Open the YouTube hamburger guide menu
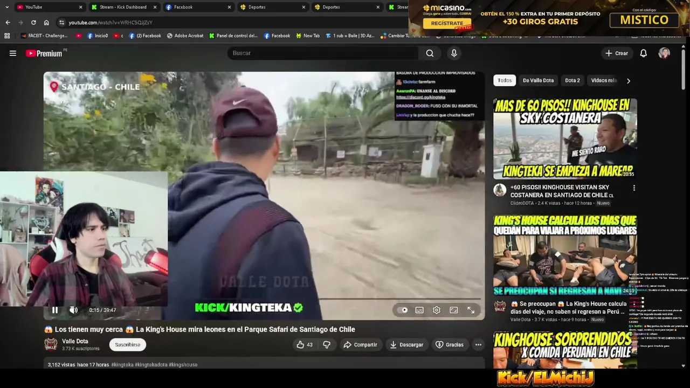 [13, 53]
